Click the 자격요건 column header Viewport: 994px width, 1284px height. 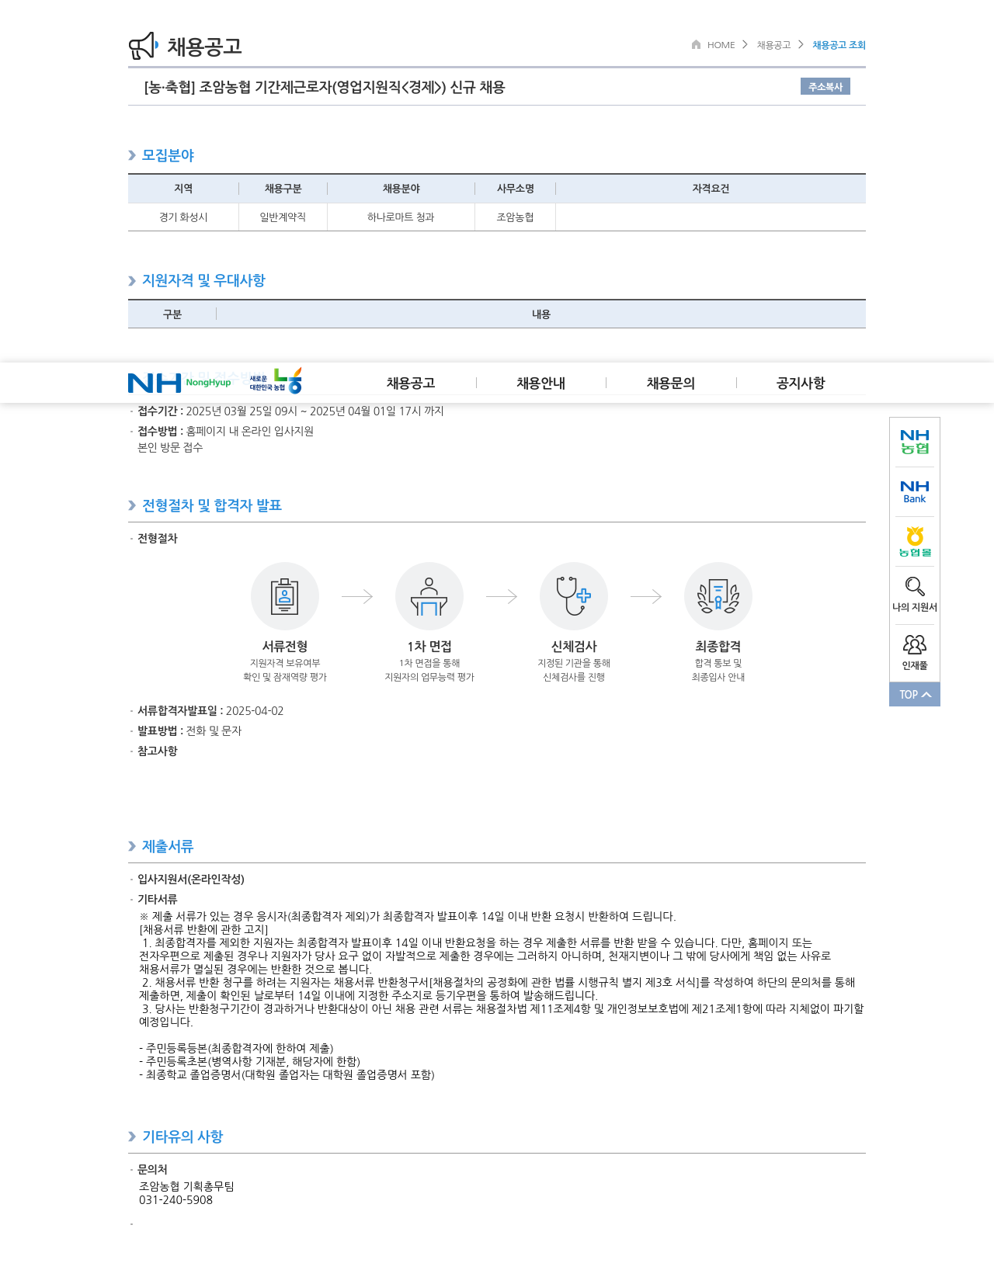tap(711, 189)
